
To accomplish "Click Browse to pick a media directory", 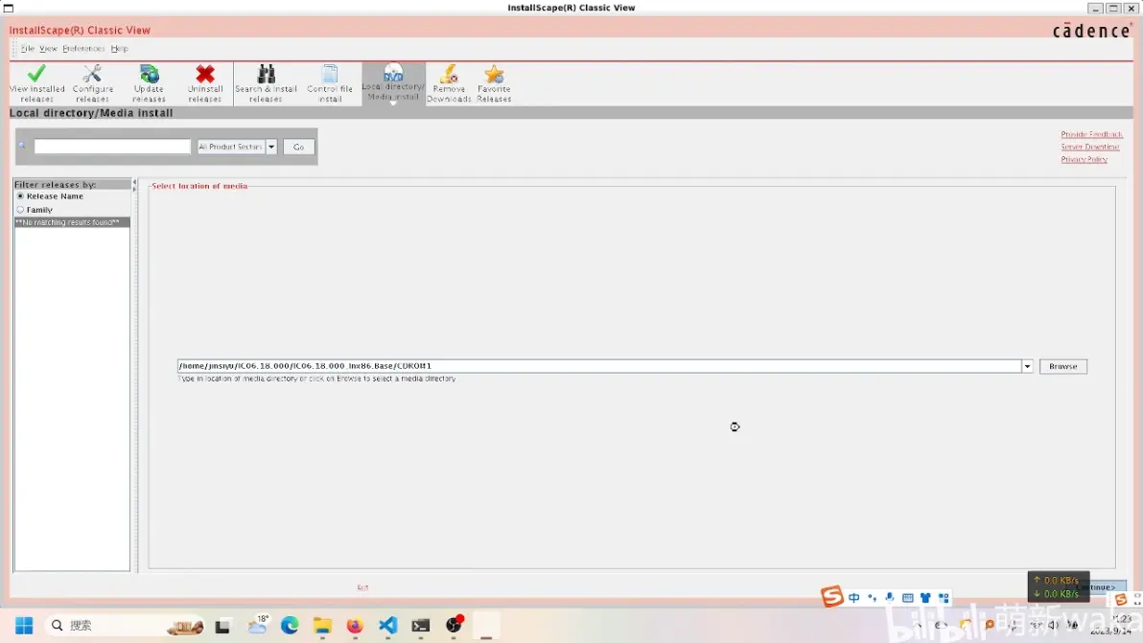I will [x=1062, y=366].
